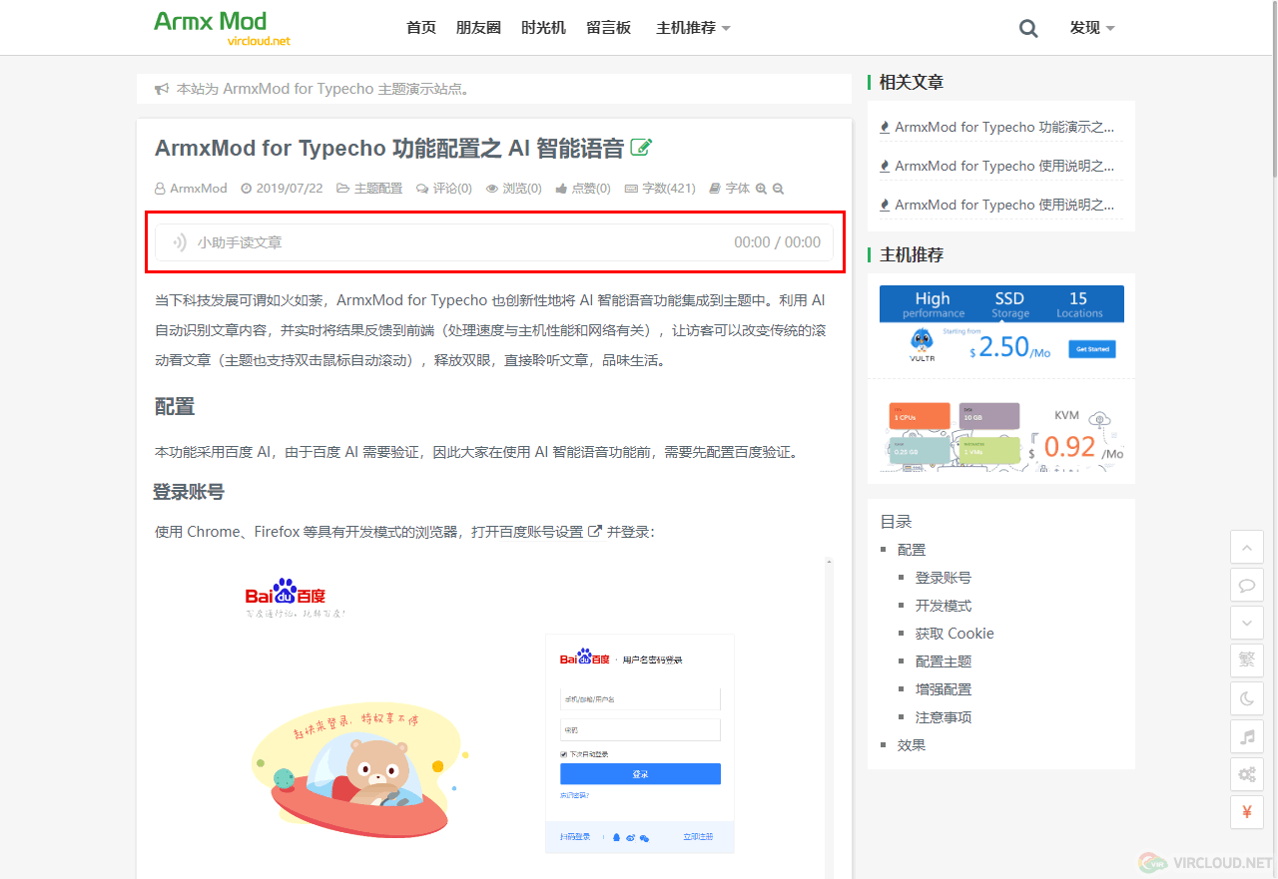
Task: Click the 2019/07/22 post date
Action: coord(282,189)
